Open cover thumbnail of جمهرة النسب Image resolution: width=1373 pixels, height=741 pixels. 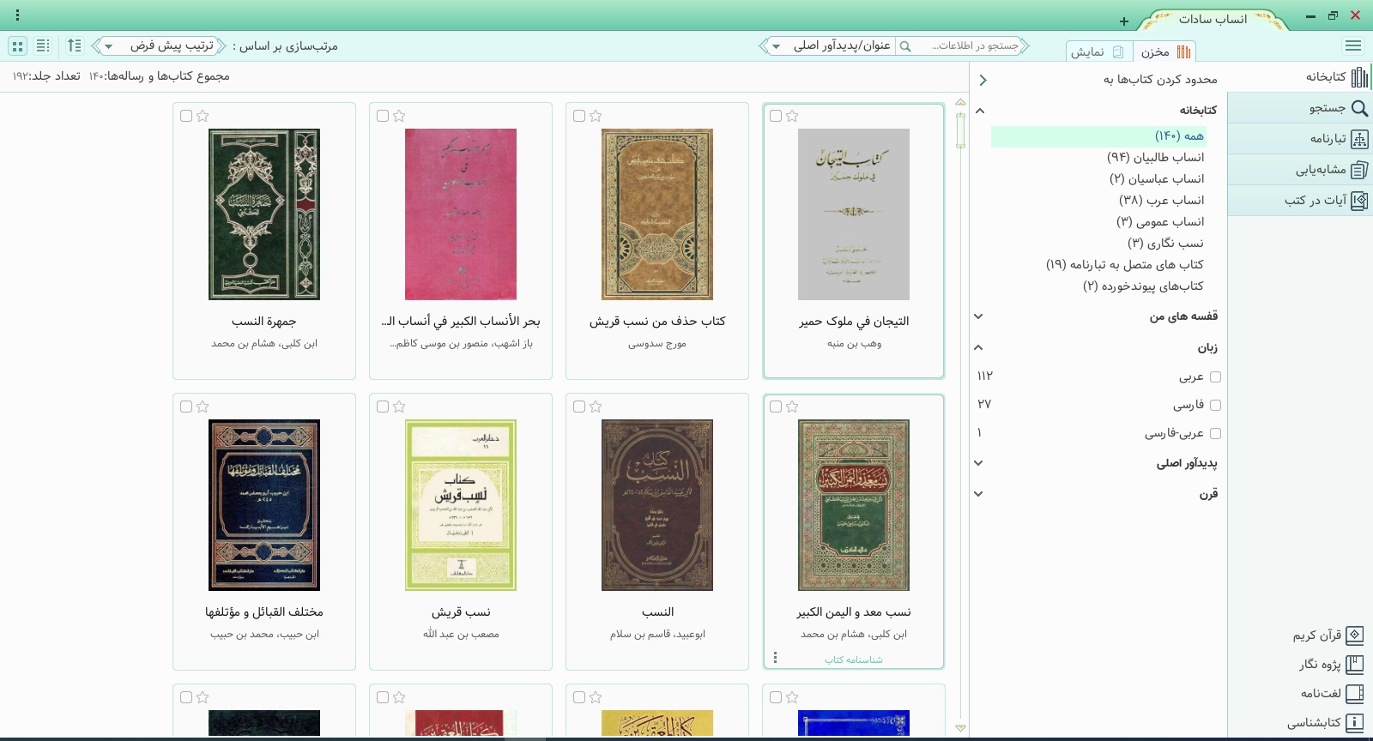coord(264,214)
